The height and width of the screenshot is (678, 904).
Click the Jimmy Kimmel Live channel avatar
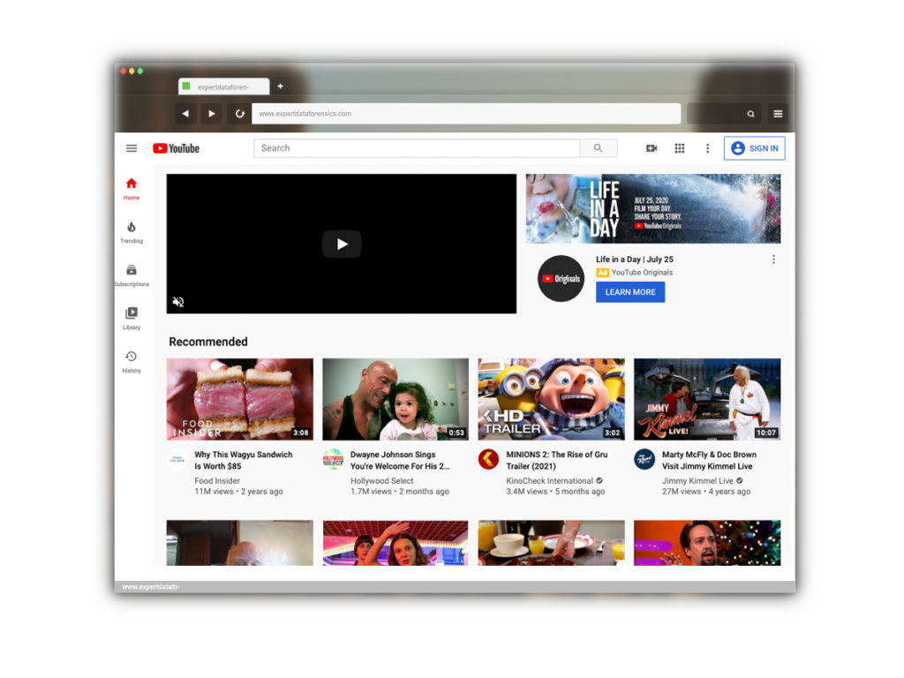[644, 459]
